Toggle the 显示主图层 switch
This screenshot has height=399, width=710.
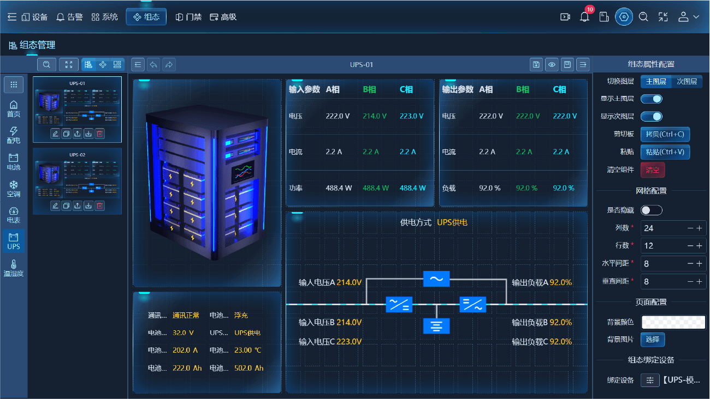652,99
